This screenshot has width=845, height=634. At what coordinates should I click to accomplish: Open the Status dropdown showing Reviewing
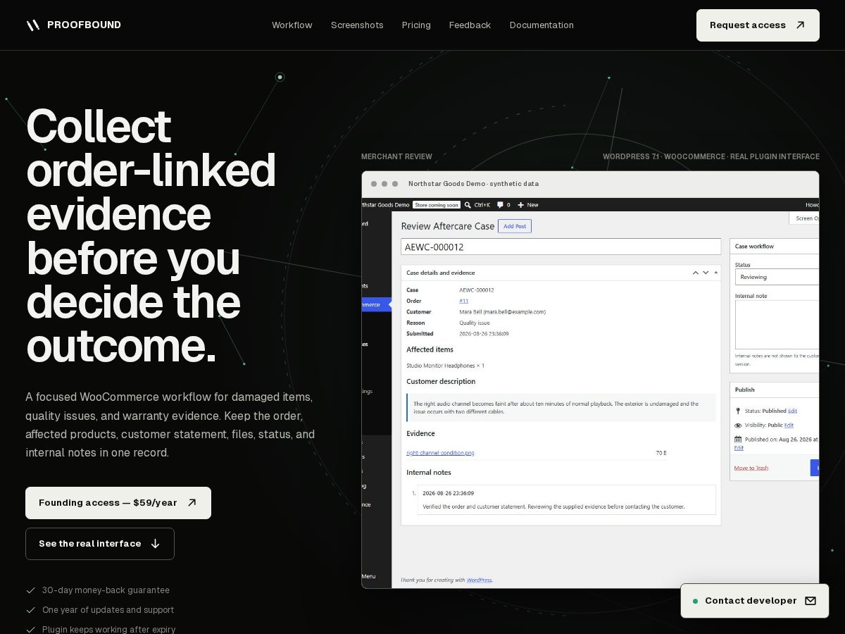(777, 277)
